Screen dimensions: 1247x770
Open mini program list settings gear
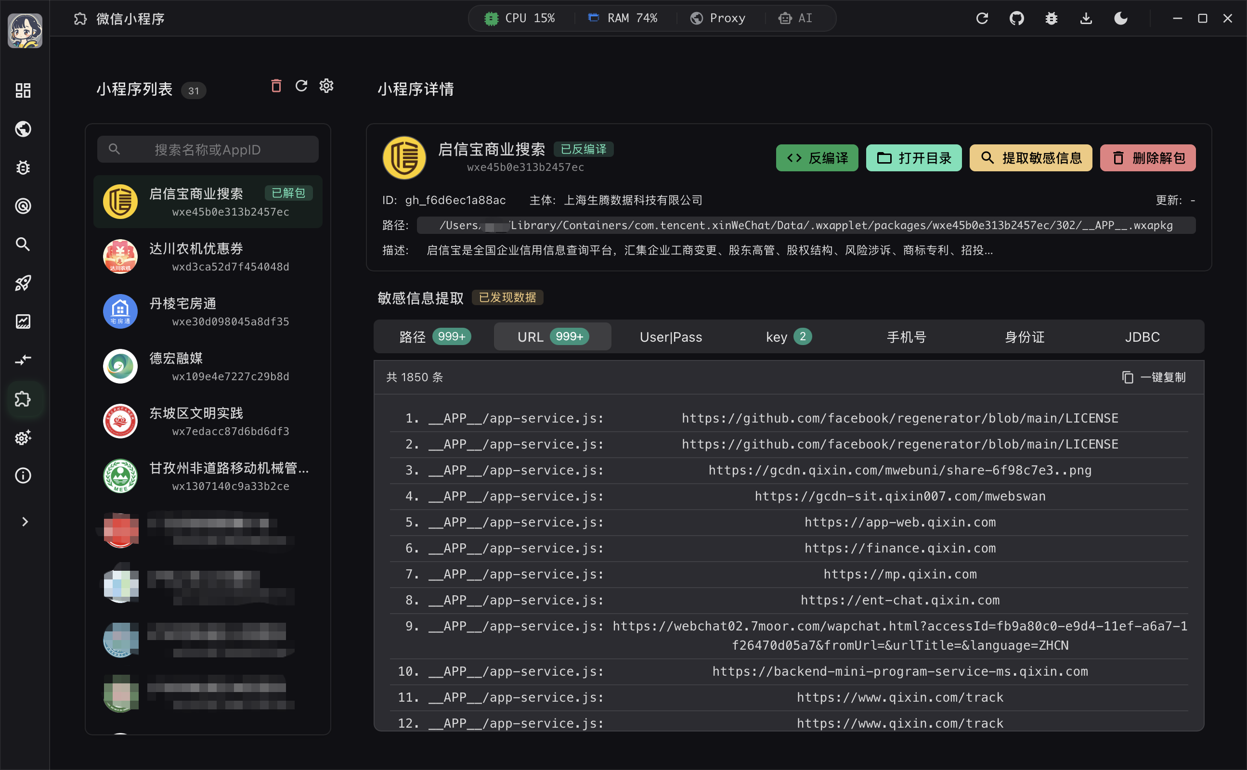[x=326, y=86]
